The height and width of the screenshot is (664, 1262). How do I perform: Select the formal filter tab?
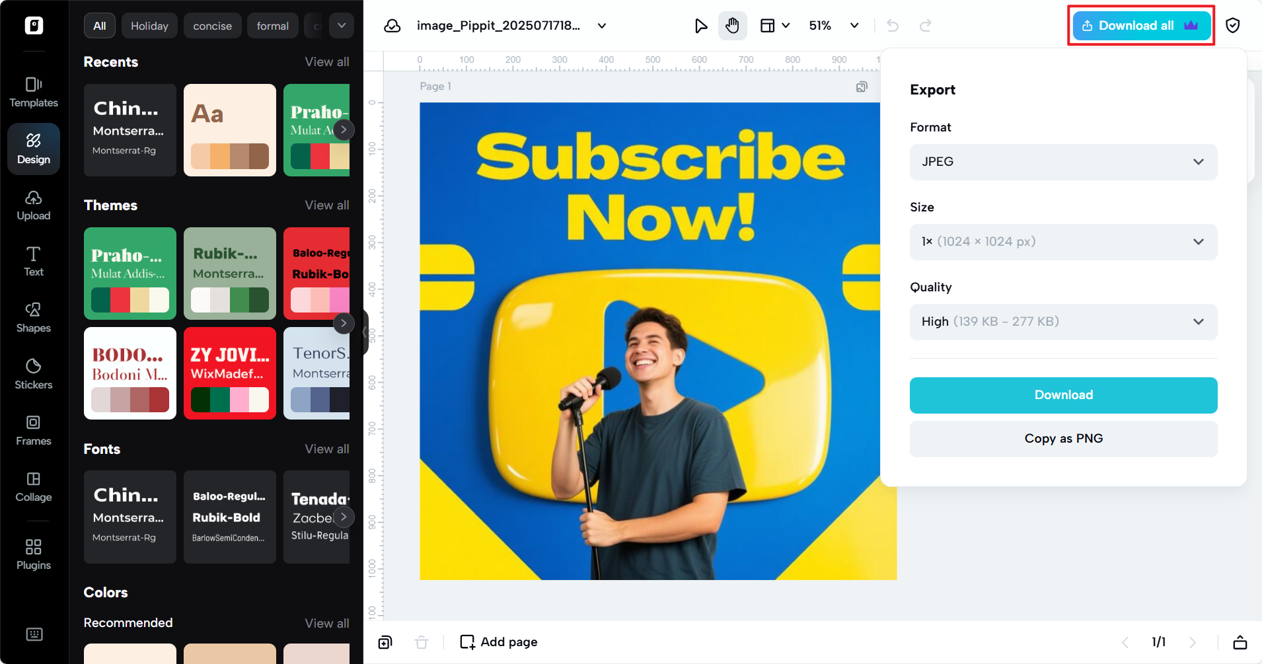point(272,26)
